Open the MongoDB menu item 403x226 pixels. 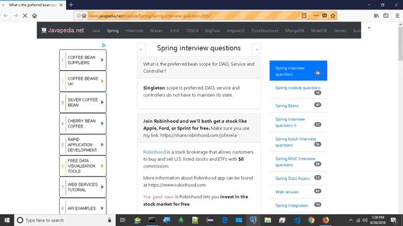point(295,31)
